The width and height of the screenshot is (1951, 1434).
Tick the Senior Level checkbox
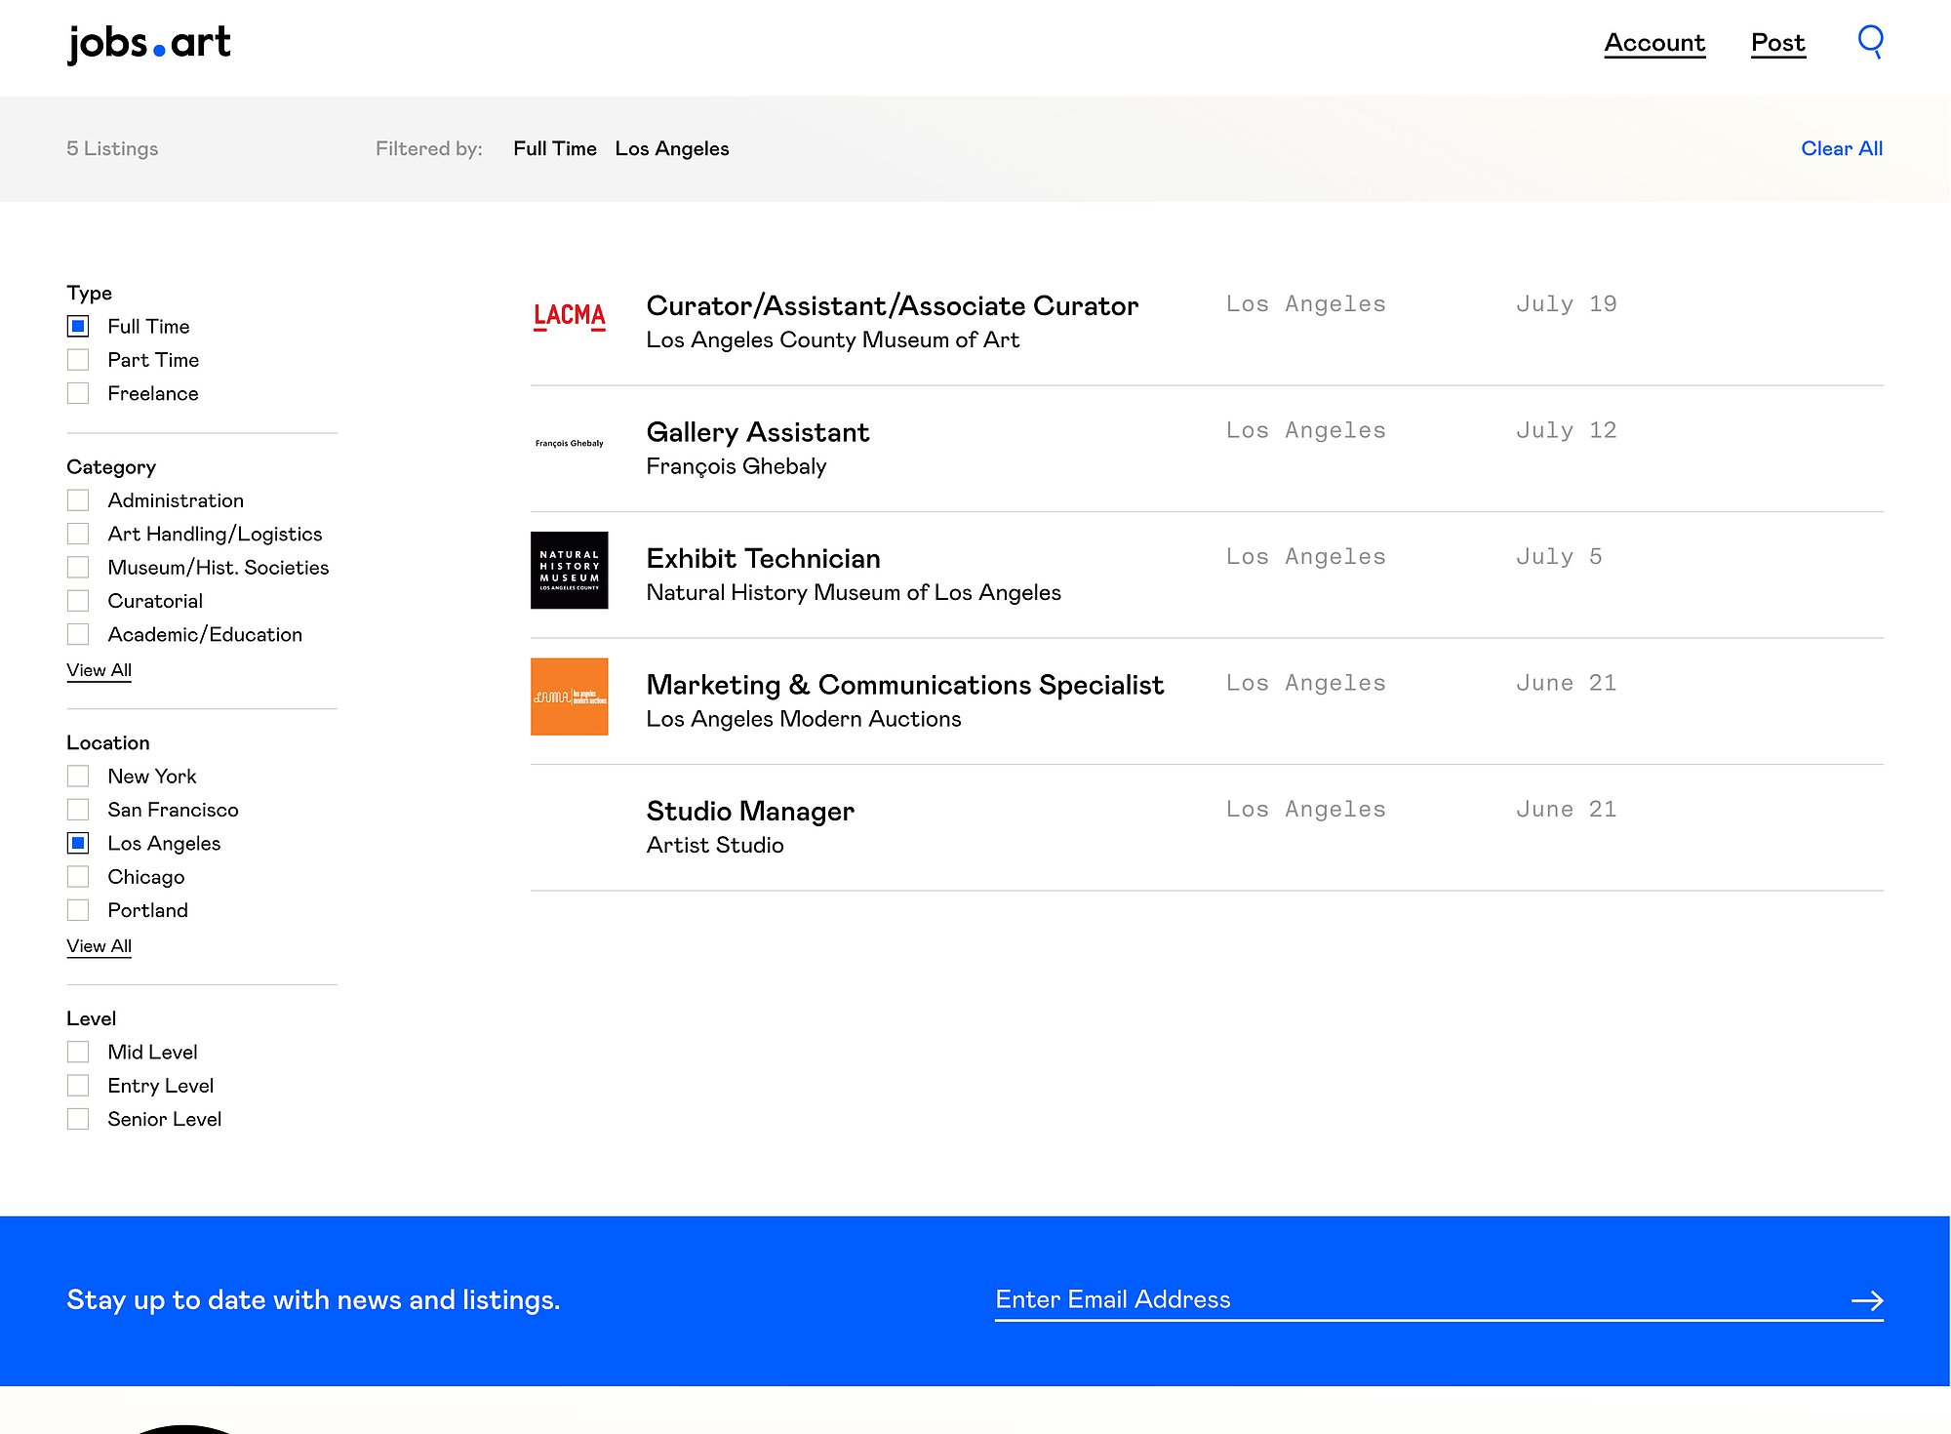(78, 1119)
